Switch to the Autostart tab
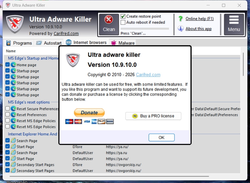Screen dimensions: 250x183 click(x=49, y=43)
